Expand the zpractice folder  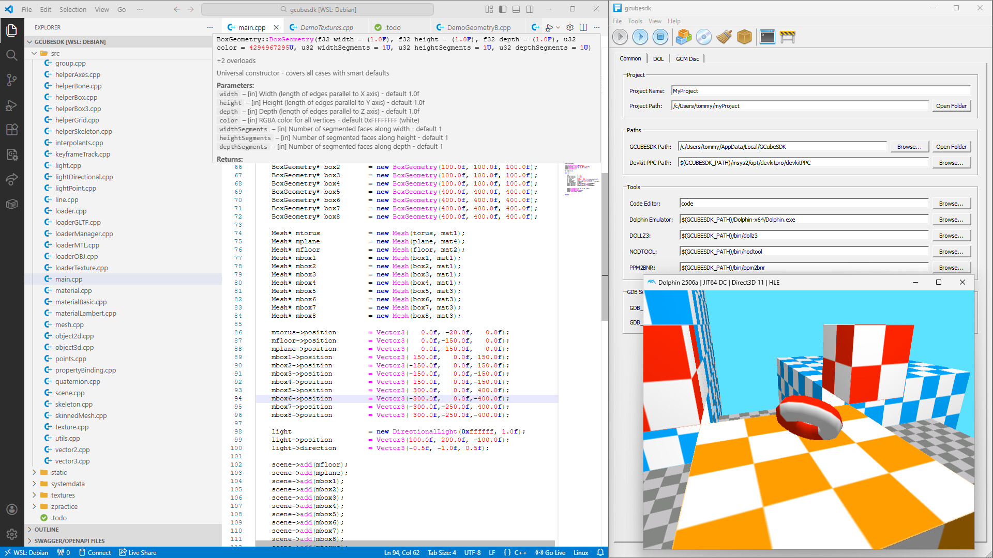point(34,506)
